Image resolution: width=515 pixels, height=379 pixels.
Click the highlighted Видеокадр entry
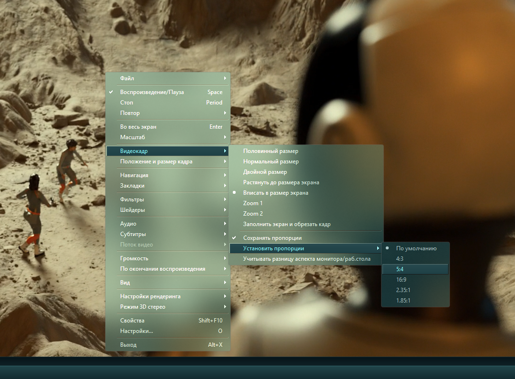pyautogui.click(x=168, y=151)
